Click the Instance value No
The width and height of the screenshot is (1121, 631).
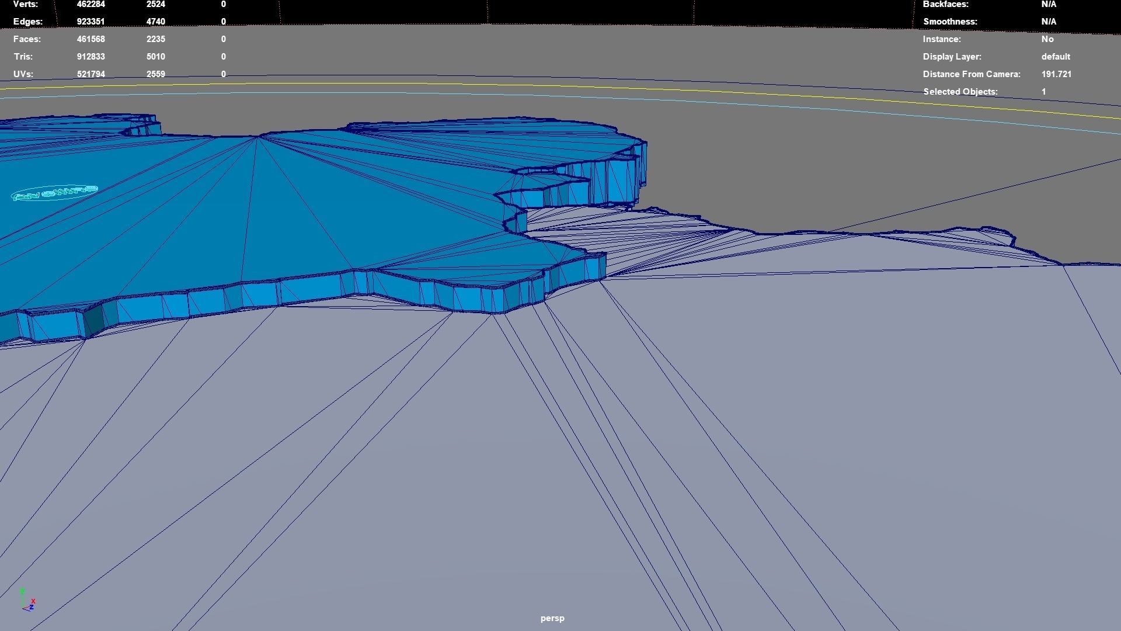pyautogui.click(x=1047, y=39)
